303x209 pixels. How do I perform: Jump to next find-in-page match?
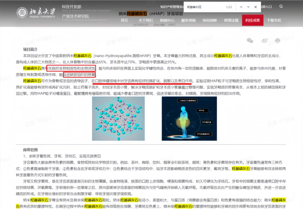pyautogui.click(x=248, y=7)
